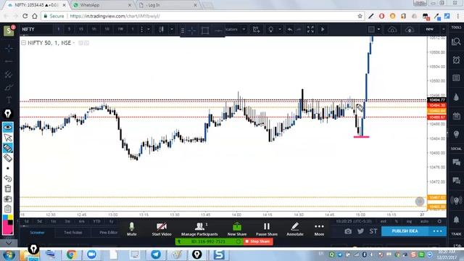Click the red Stop Share button

[x=258, y=241]
